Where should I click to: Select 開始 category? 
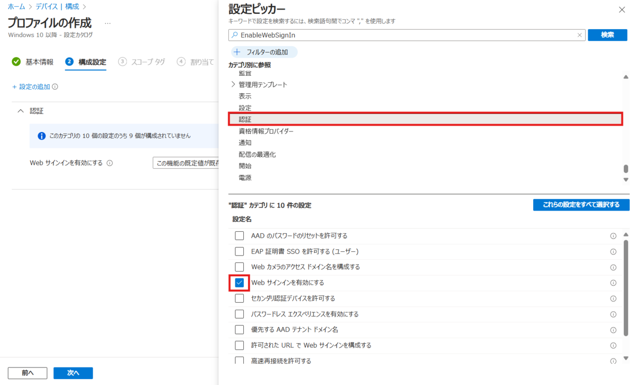point(245,166)
